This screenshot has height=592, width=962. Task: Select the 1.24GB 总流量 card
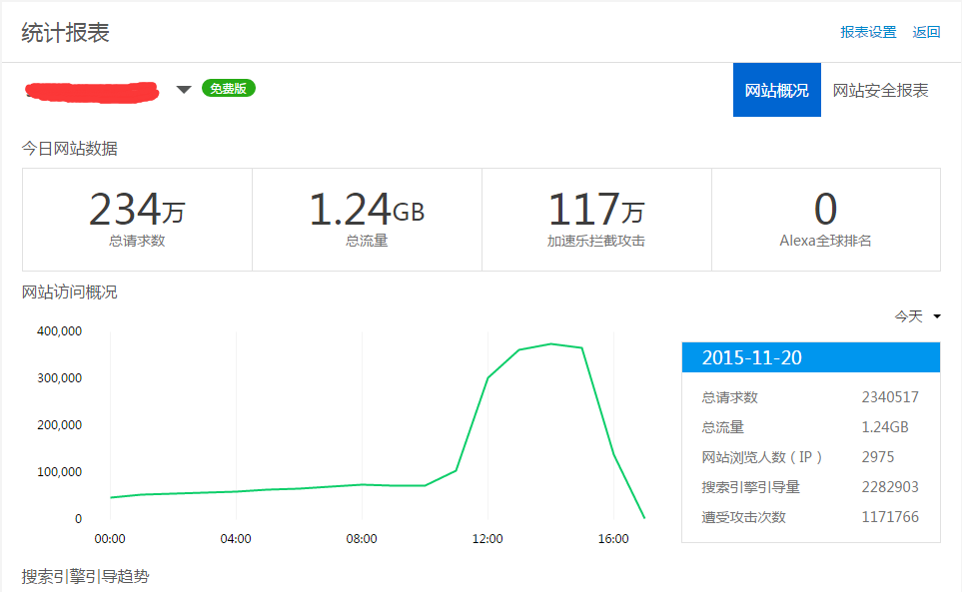click(x=367, y=220)
